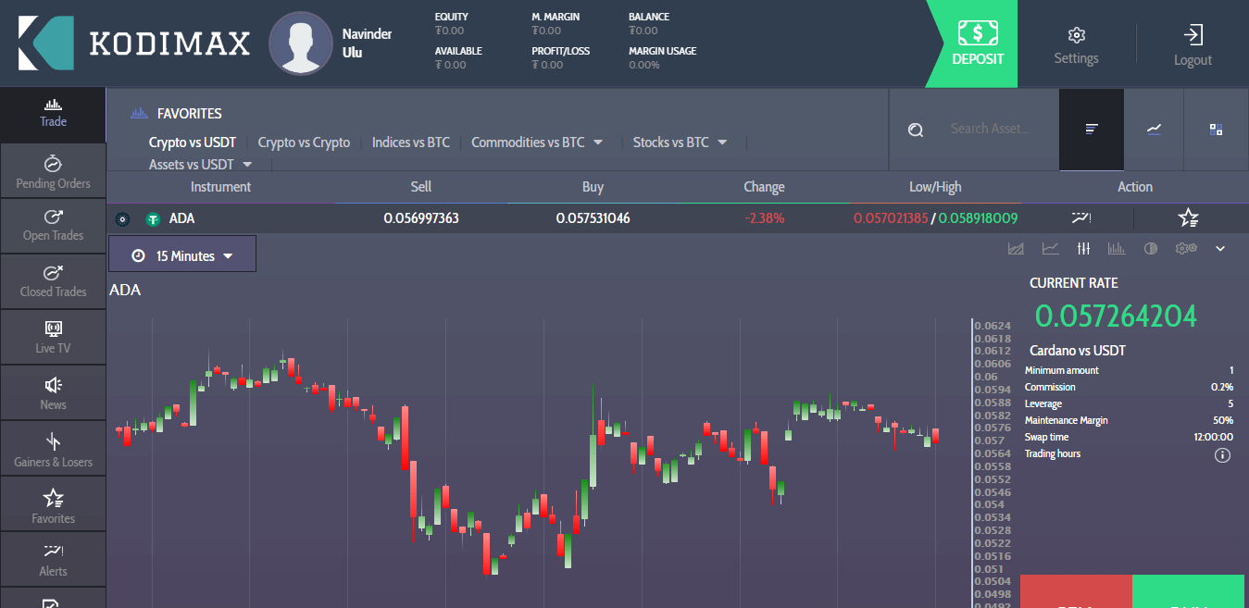
Task: Open Gainers & Losers from the sidebar
Action: [x=53, y=450]
